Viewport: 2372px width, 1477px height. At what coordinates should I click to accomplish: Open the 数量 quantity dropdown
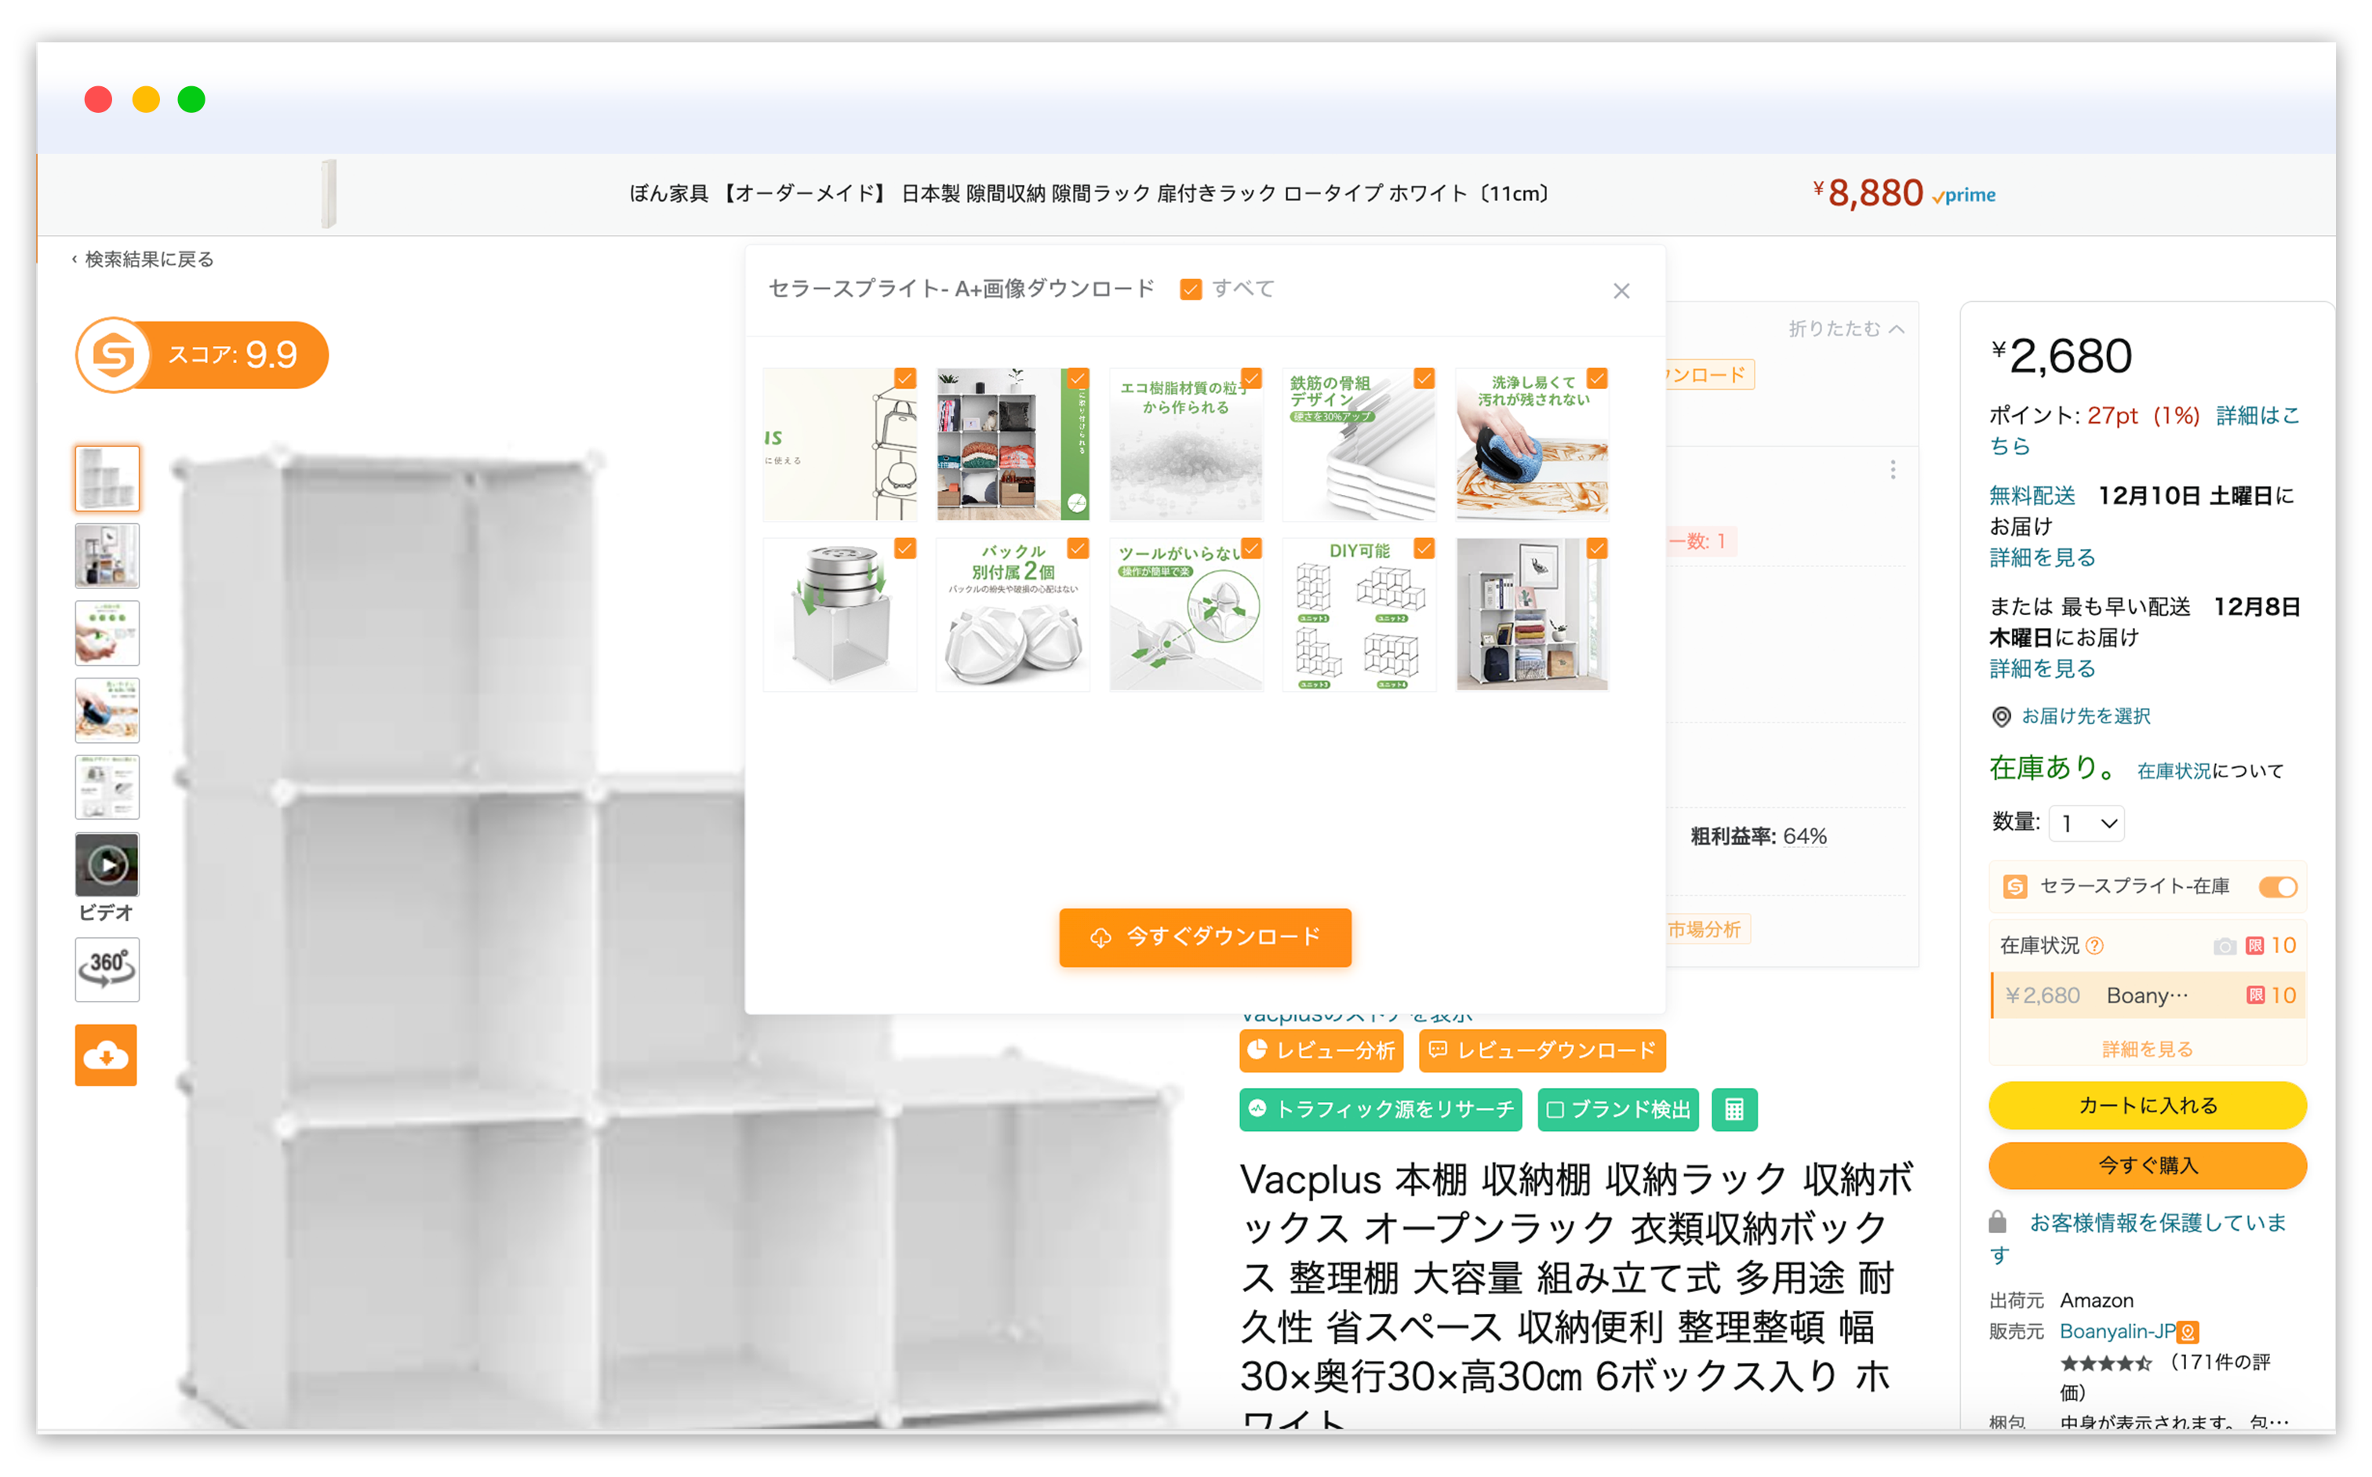(x=2088, y=824)
